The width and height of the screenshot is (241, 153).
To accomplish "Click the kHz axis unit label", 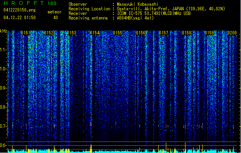I will pos(3,31).
